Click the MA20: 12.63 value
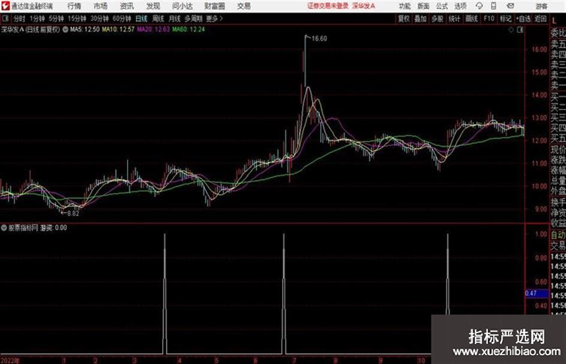 point(153,29)
